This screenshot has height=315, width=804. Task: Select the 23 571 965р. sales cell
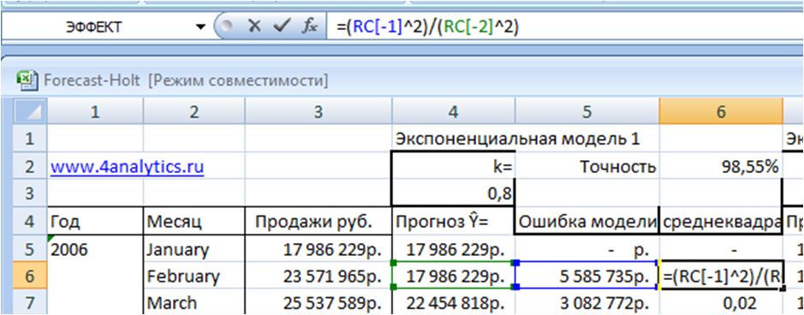pos(319,276)
